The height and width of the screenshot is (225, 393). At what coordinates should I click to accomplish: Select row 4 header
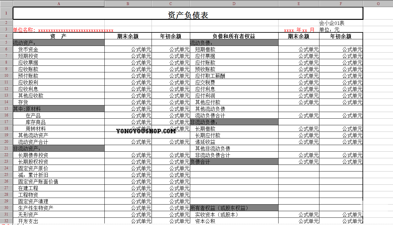tap(6, 36)
